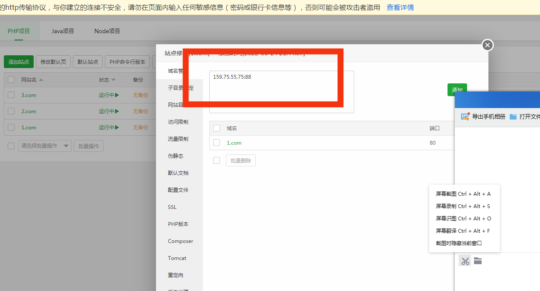Select 屏幕识图 Ctrl + Alt + O menu entry
The height and width of the screenshot is (291, 540).
(x=463, y=218)
